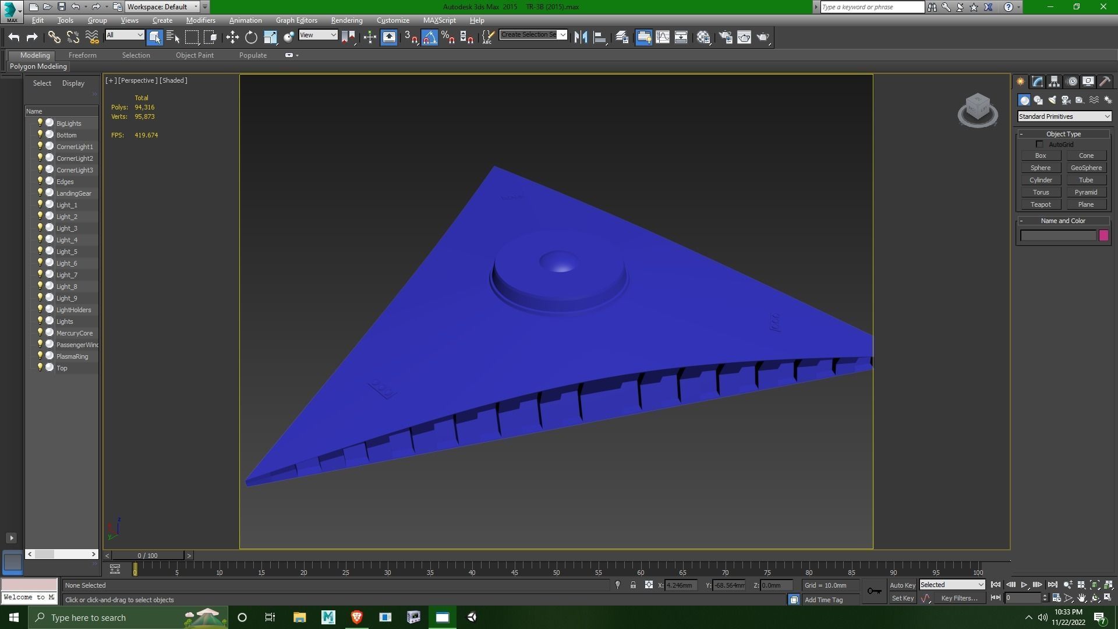Enable the AutoGrid checkbox
The image size is (1118, 629).
1040,144
